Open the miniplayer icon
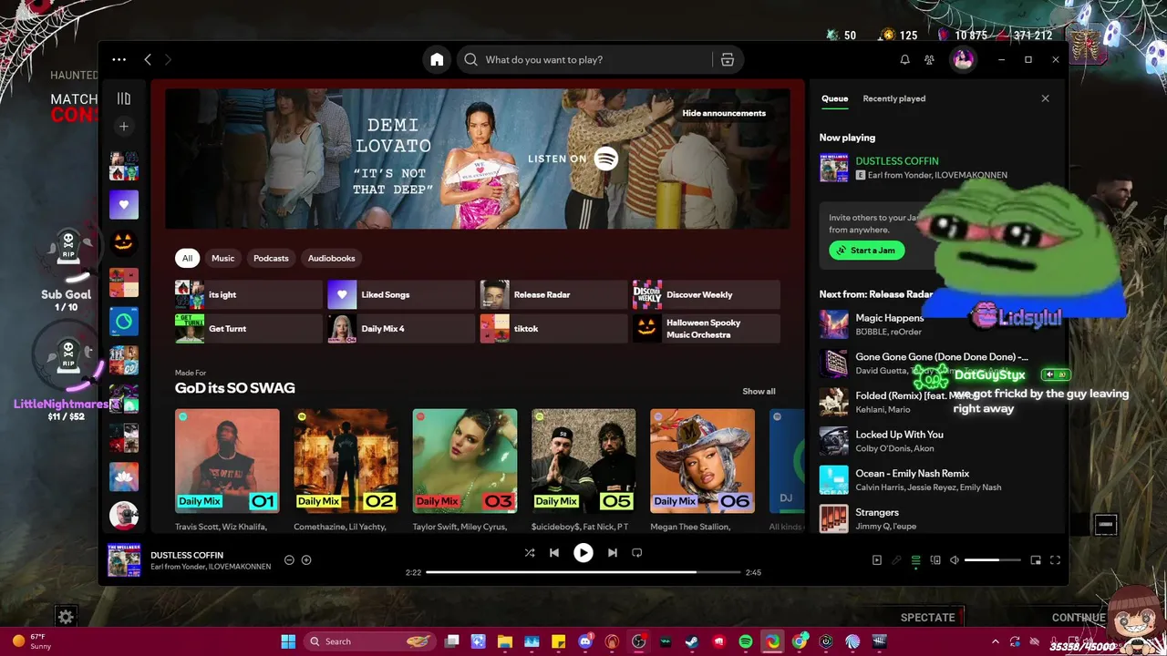 (1036, 560)
